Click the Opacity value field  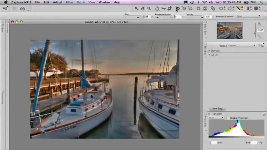(208, 17)
